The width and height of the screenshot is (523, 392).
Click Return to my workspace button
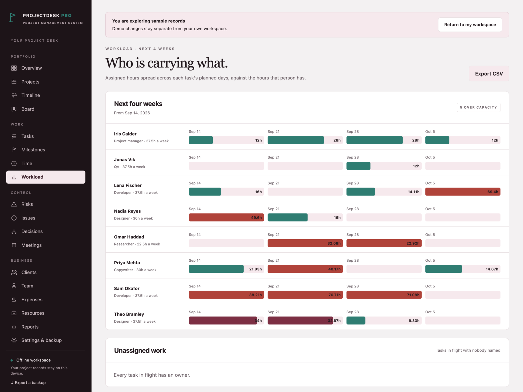coord(470,24)
